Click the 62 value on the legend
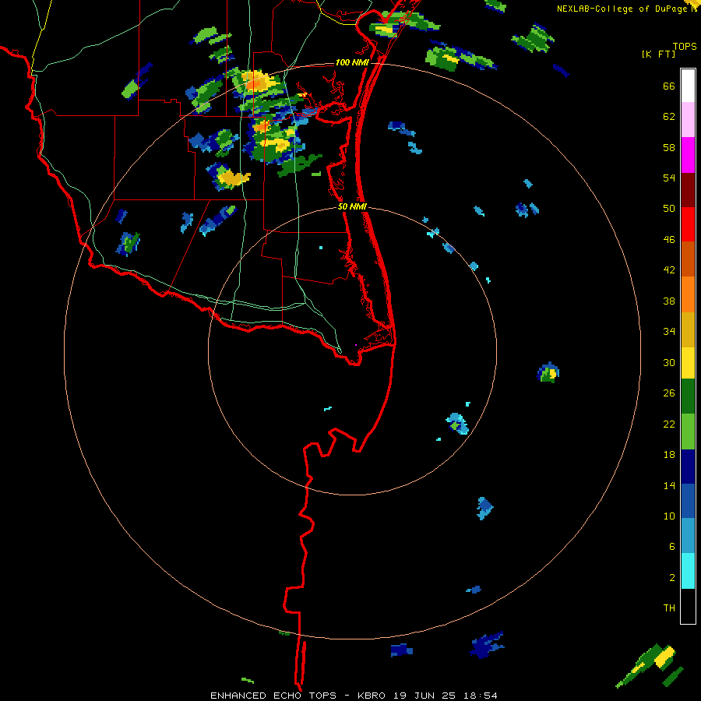701x701 pixels. [x=669, y=117]
